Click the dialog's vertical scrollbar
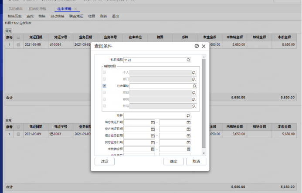The height and width of the screenshot is (193, 302). (x=203, y=102)
